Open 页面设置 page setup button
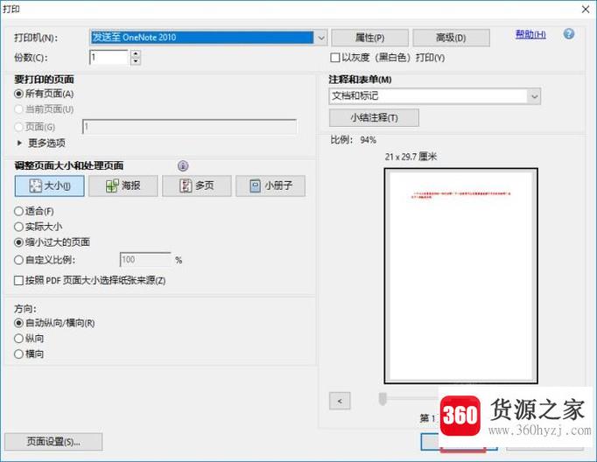 (53, 442)
